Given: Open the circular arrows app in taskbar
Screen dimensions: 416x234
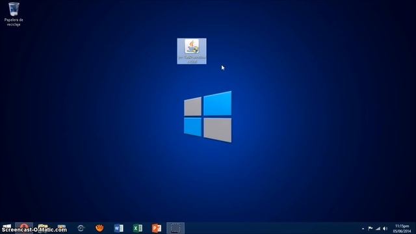Looking at the screenshot, I should [81, 228].
